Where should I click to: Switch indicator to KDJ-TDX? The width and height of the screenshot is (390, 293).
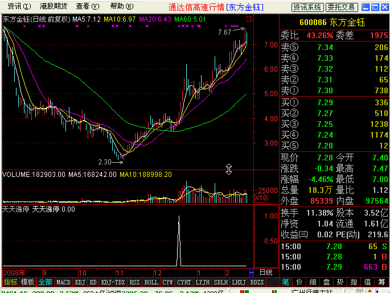[x=113, y=282]
